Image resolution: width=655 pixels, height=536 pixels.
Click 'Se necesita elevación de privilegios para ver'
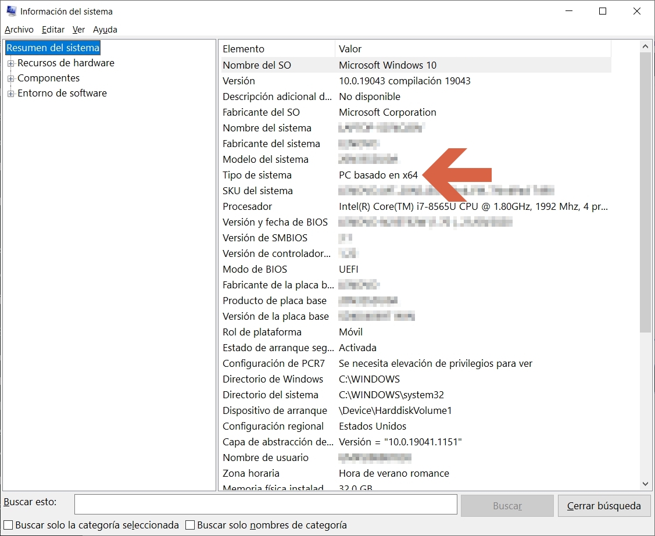point(436,363)
